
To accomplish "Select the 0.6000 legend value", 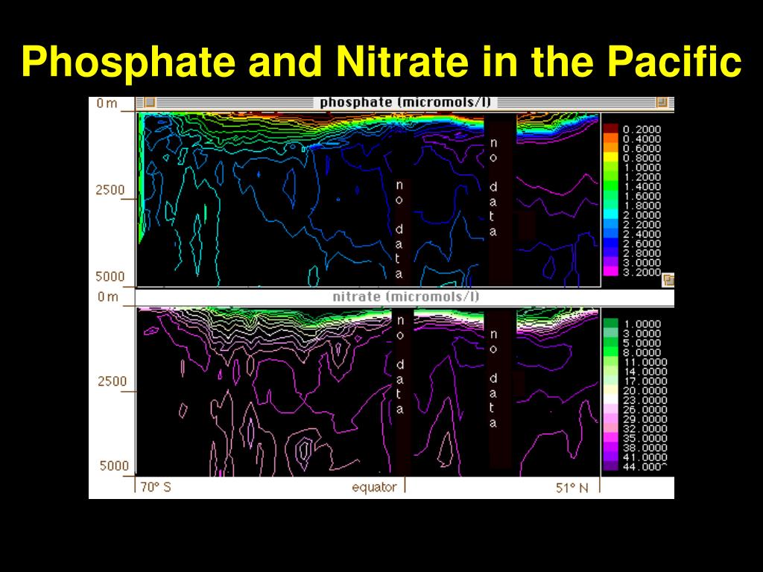I will (x=642, y=148).
